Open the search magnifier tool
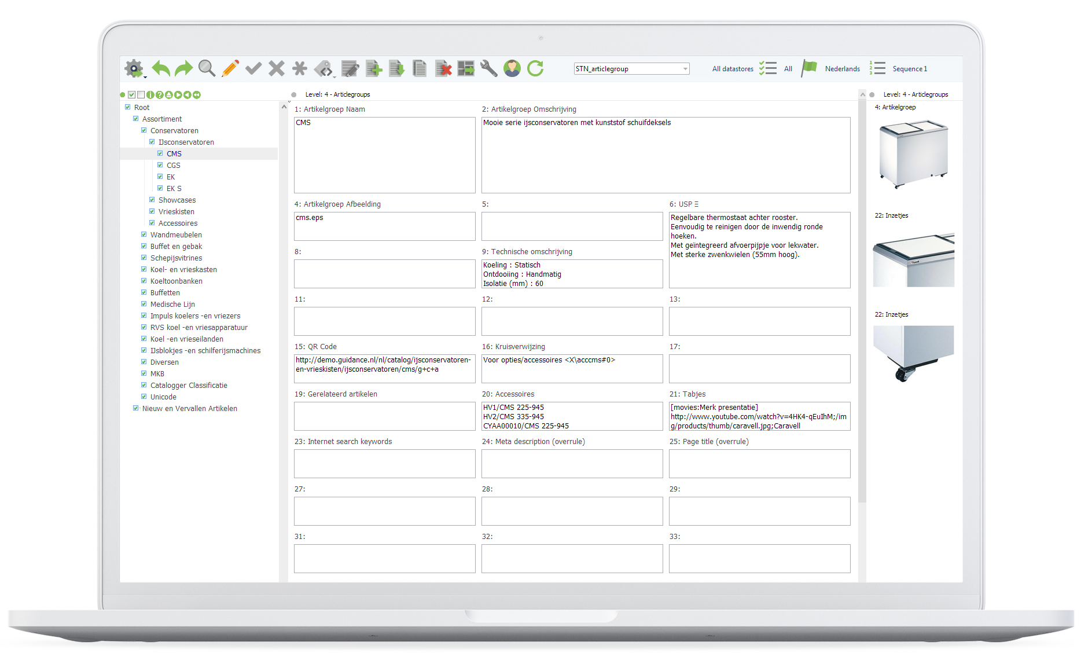The image size is (1081, 671). click(207, 68)
